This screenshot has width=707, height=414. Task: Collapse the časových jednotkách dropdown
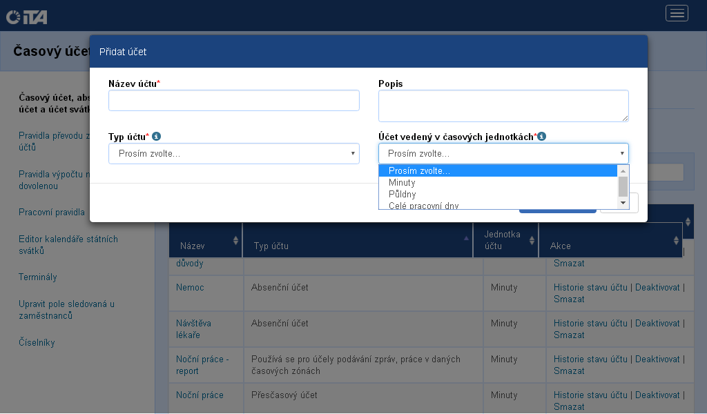click(x=503, y=153)
